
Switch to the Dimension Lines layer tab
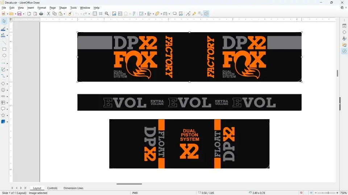tap(73, 188)
